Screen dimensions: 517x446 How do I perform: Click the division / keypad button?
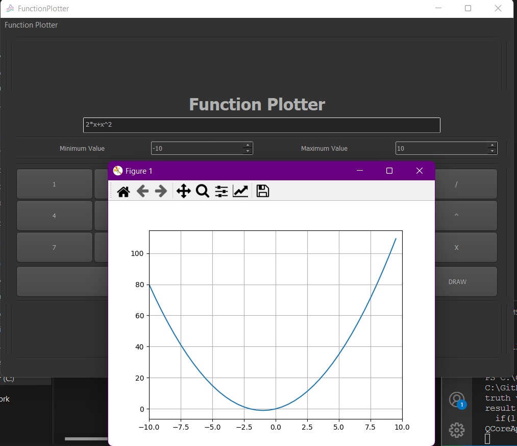click(x=466, y=184)
